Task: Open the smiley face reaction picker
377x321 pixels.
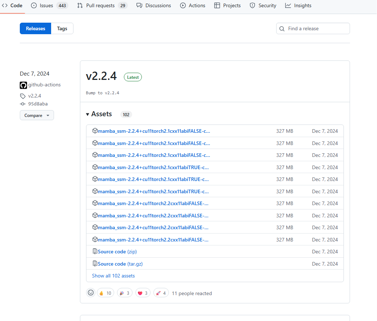Action: click(91, 293)
